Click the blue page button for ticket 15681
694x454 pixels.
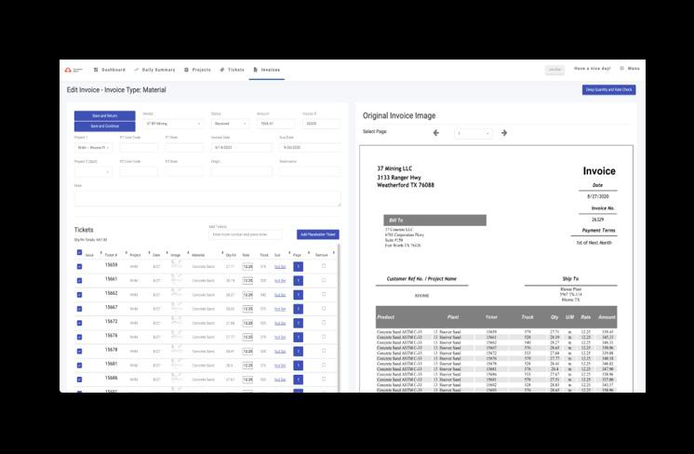coord(299,366)
